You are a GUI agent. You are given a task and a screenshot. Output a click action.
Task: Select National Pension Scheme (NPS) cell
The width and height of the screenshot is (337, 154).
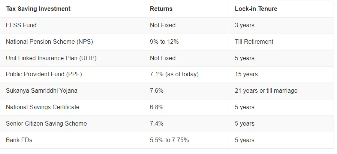coord(49,42)
